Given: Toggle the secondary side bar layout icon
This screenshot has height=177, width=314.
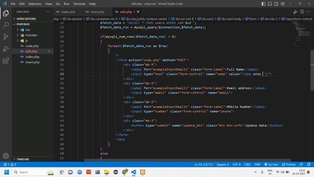Looking at the screenshot, I should coord(276,4).
